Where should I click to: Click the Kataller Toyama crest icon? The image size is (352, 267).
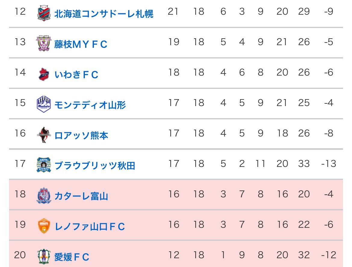(x=44, y=196)
